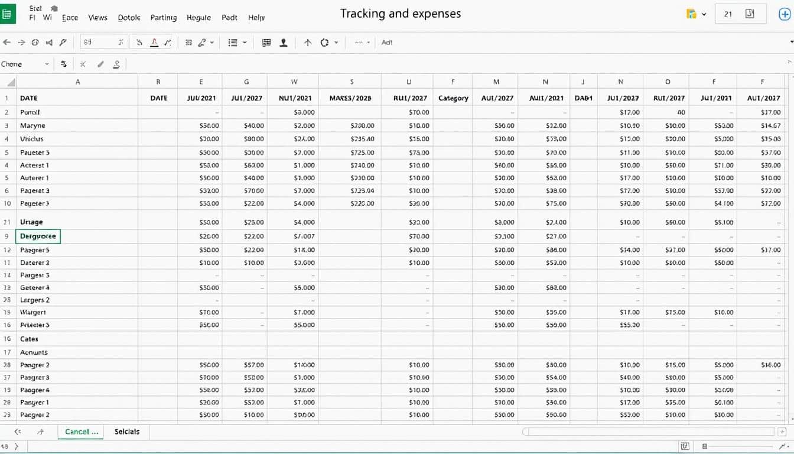This screenshot has width=794, height=454.
Task: Switch to the Selcials sheet tab
Action: tap(127, 432)
